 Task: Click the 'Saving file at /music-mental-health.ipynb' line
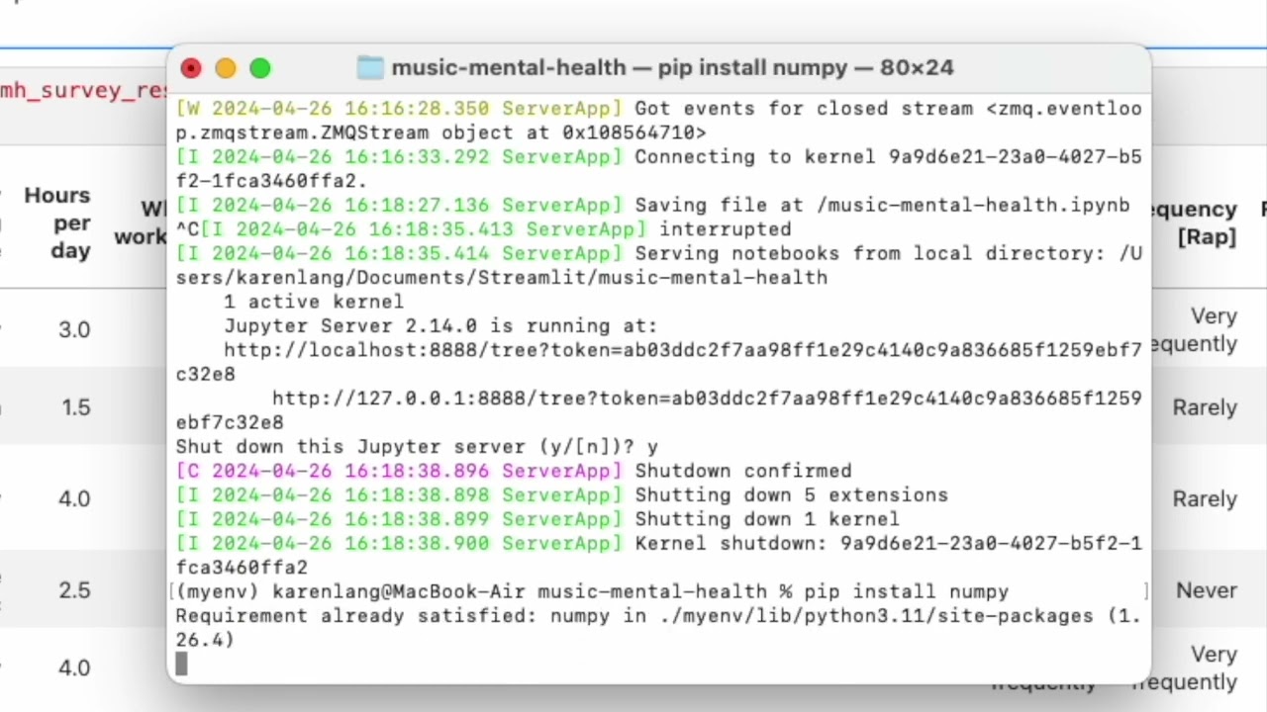tap(653, 206)
